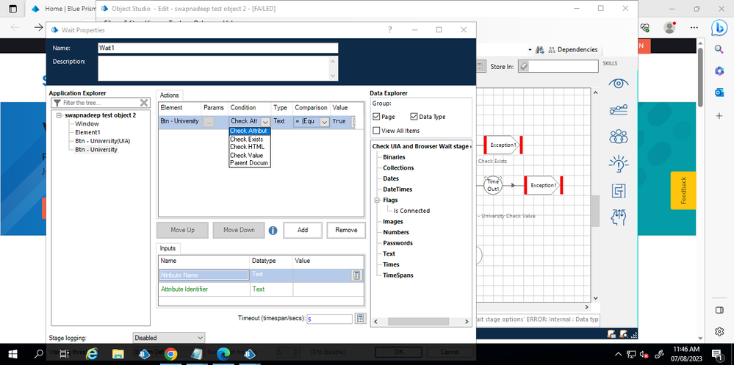The image size is (734, 365).
Task: Click the Add button
Action: coord(302,230)
